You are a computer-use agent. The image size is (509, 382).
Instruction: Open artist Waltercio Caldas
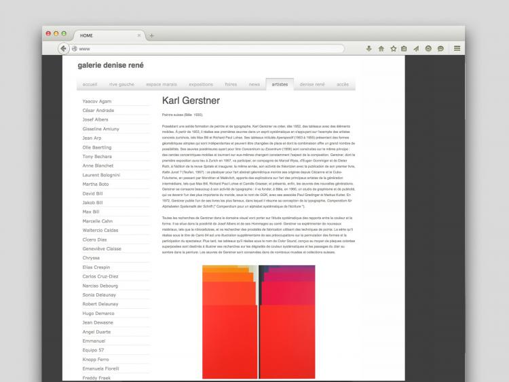point(100,230)
